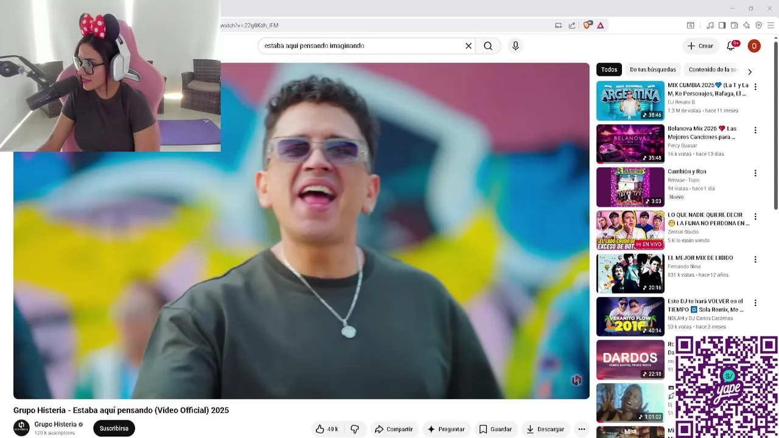Click the magnifying glass search button
This screenshot has width=779, height=438.
(x=488, y=46)
